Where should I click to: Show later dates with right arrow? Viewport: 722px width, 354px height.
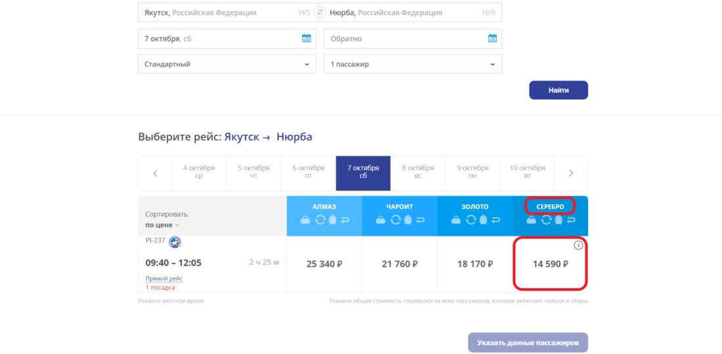coord(571,173)
